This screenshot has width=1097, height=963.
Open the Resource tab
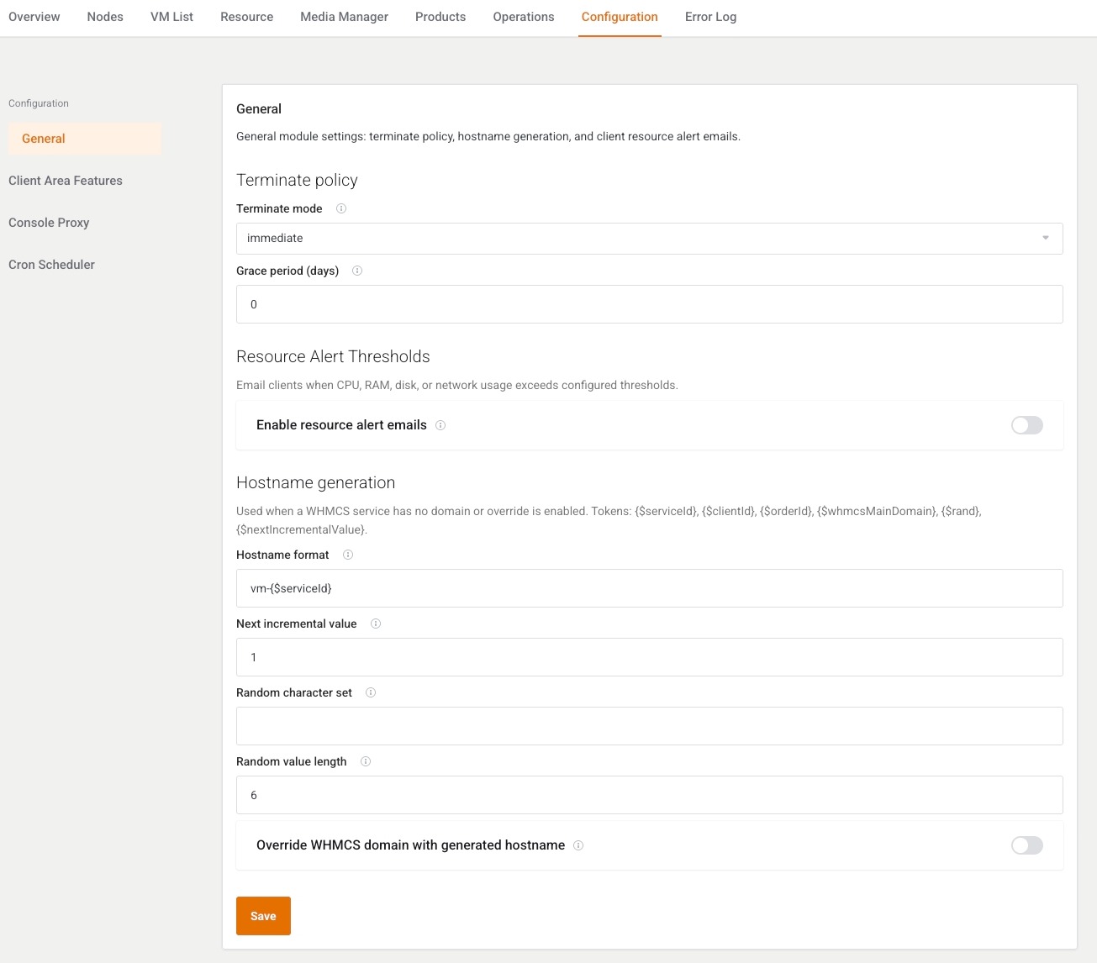click(246, 17)
